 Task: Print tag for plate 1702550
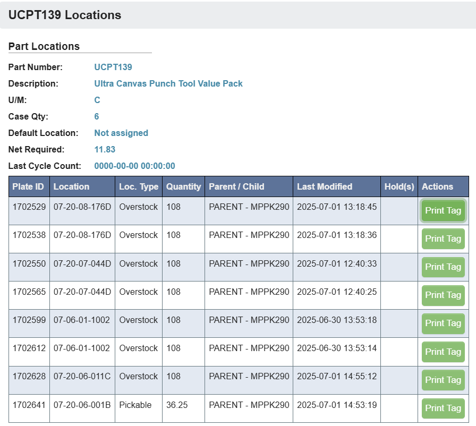click(443, 267)
